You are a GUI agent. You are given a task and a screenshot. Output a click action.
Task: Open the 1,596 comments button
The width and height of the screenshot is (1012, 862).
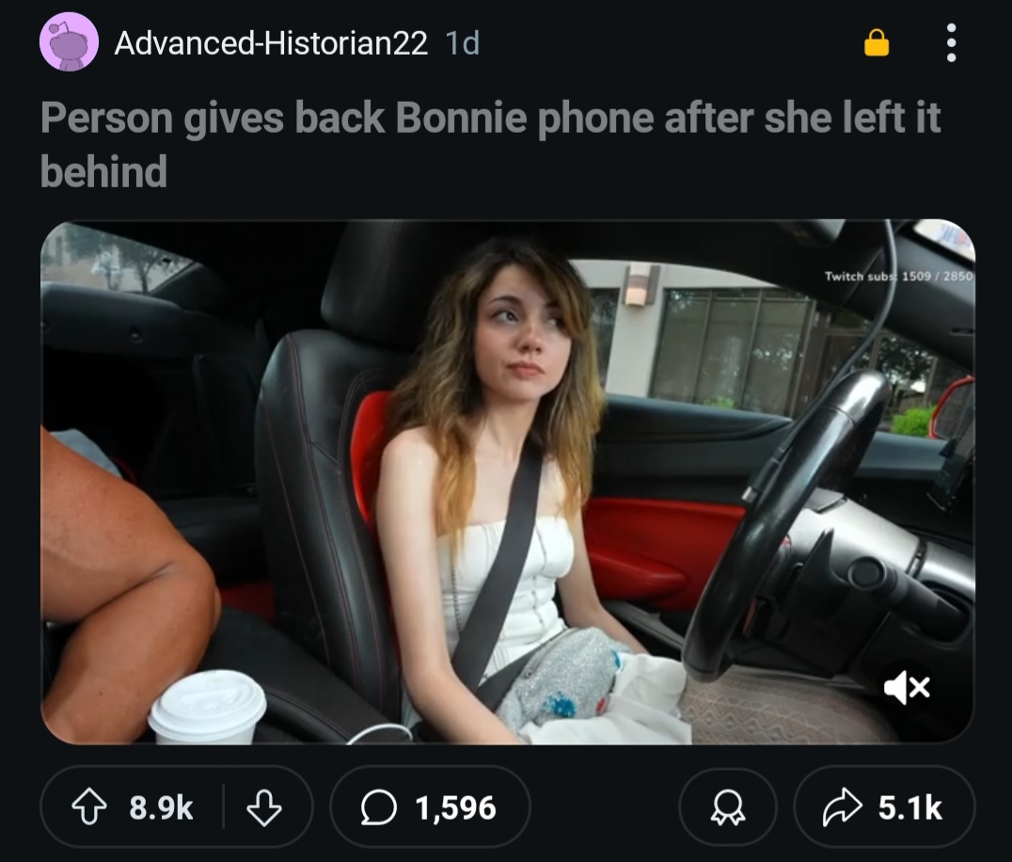click(x=430, y=807)
